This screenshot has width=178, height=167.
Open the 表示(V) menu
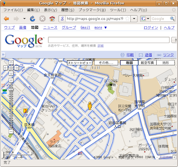coord(51,10)
